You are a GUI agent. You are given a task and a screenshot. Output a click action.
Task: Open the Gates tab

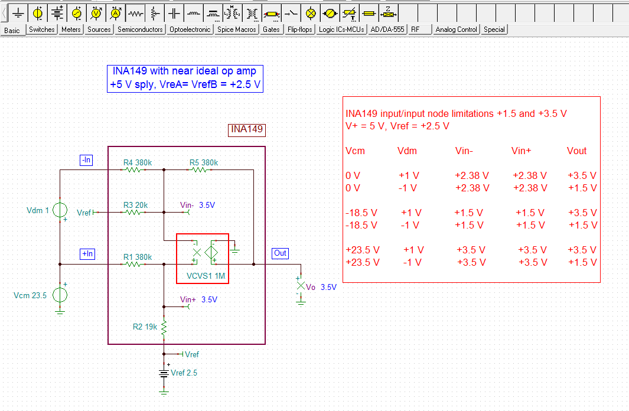[271, 30]
